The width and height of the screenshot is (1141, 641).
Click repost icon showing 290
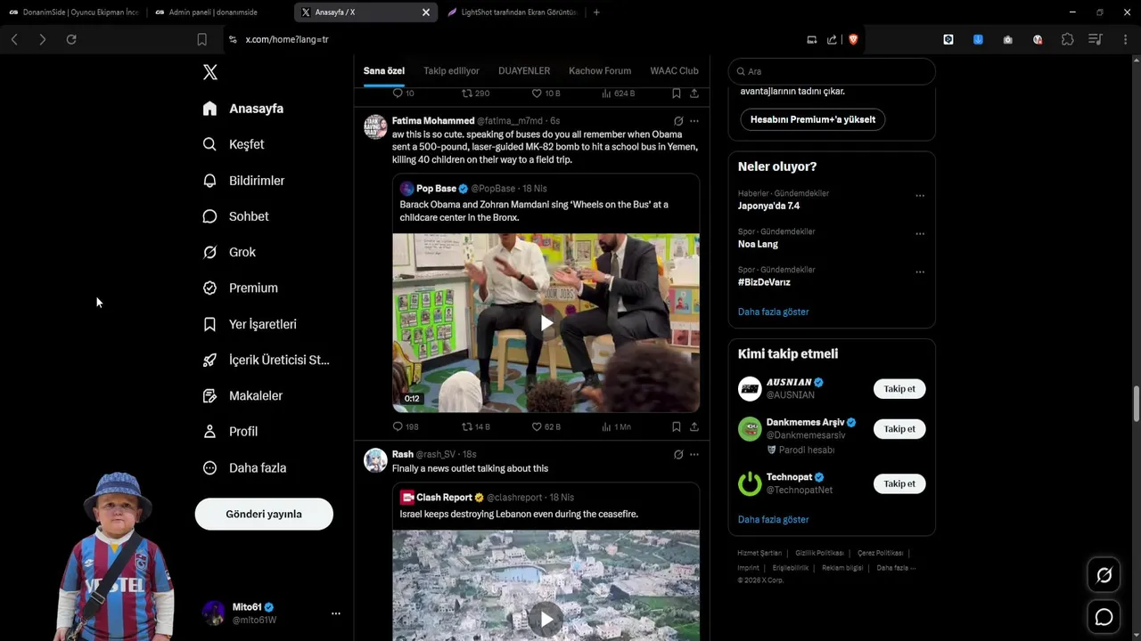(466, 93)
